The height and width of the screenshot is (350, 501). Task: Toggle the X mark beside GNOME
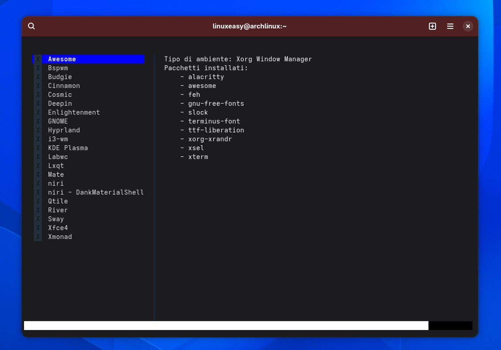tap(38, 121)
